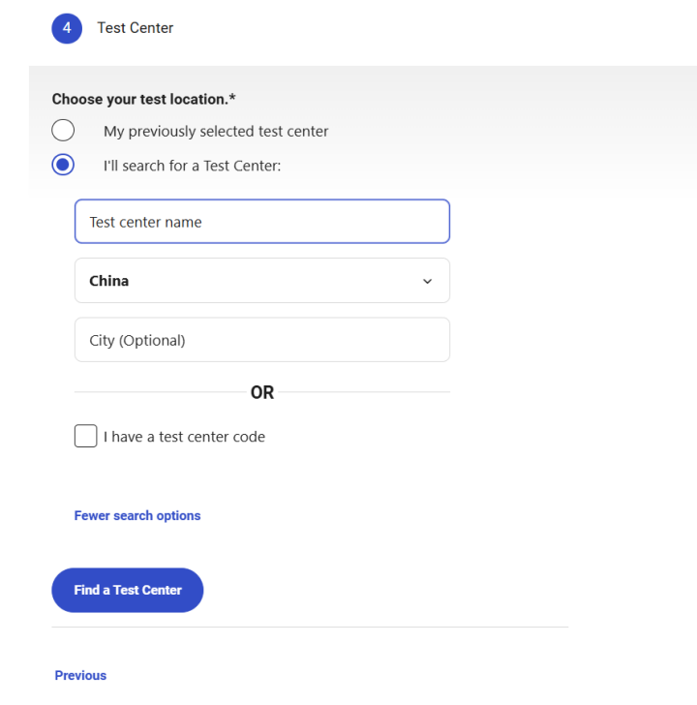This screenshot has height=705, width=697.
Task: Click the filled dot inside selected radio
Action: (63, 166)
